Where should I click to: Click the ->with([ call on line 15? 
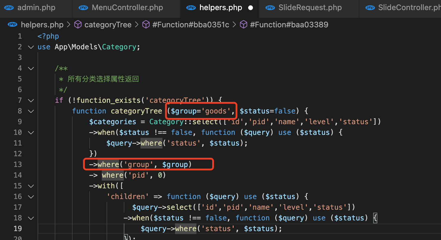pyautogui.click(x=106, y=186)
